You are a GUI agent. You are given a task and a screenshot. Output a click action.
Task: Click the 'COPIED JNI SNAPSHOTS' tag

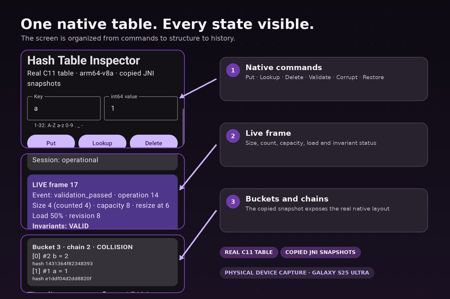click(x=320, y=252)
